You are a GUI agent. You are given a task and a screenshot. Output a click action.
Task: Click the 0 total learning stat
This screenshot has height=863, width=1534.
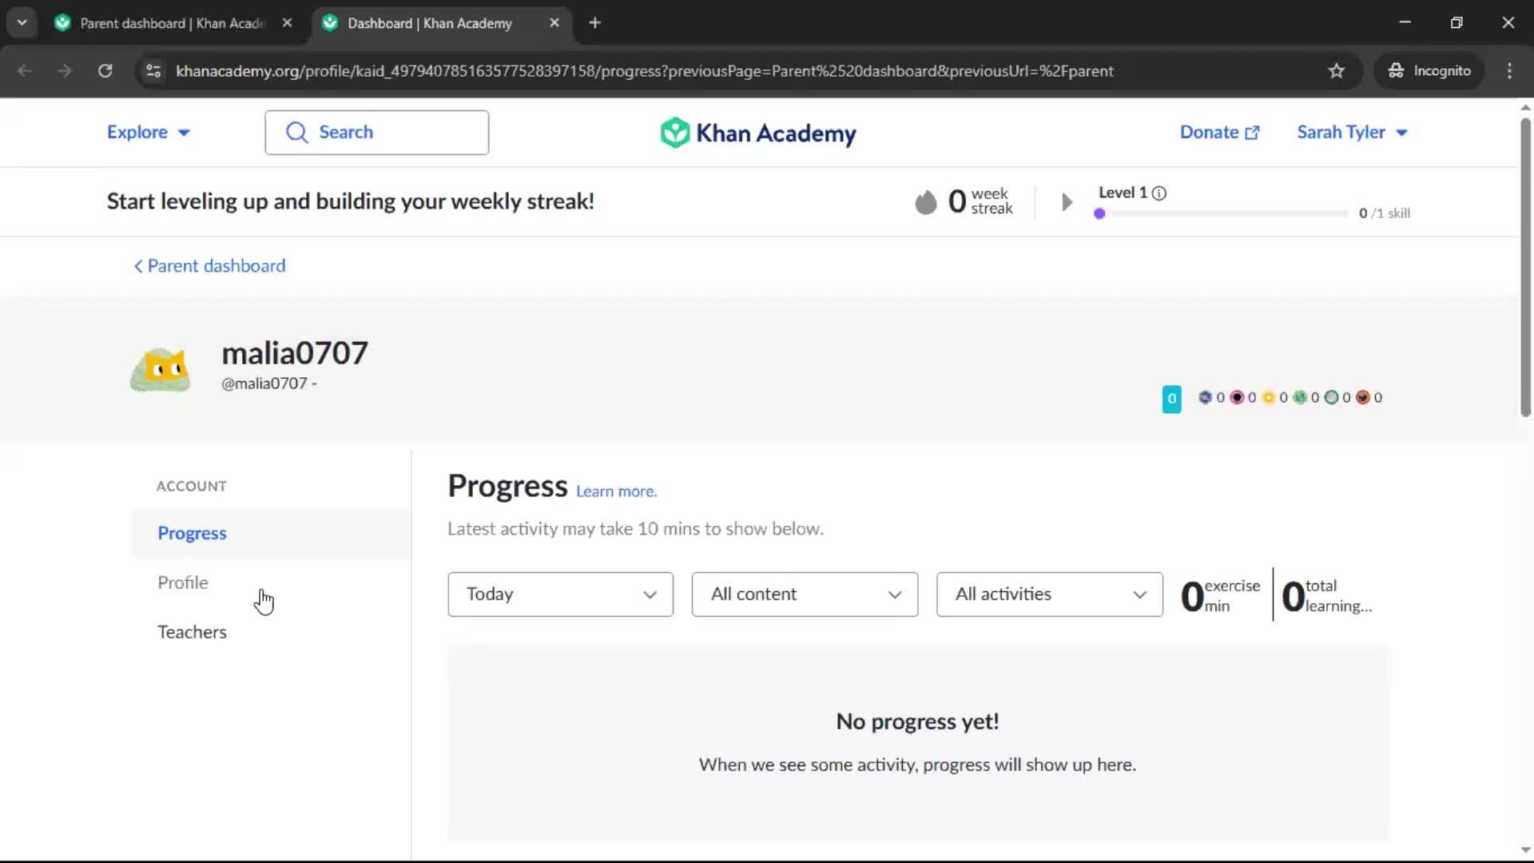pos(1328,596)
